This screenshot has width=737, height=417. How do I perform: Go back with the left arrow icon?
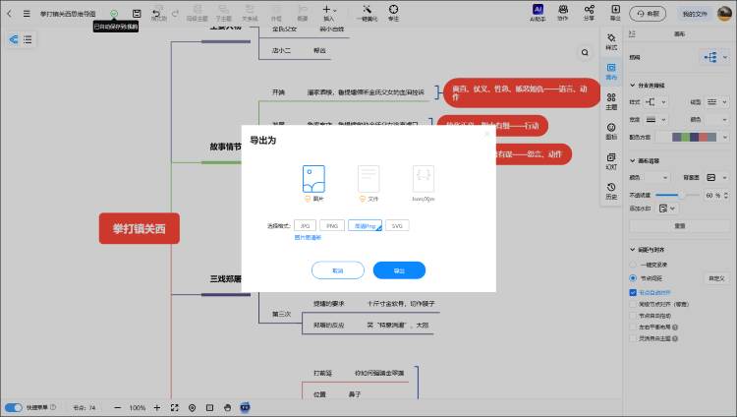(9, 14)
